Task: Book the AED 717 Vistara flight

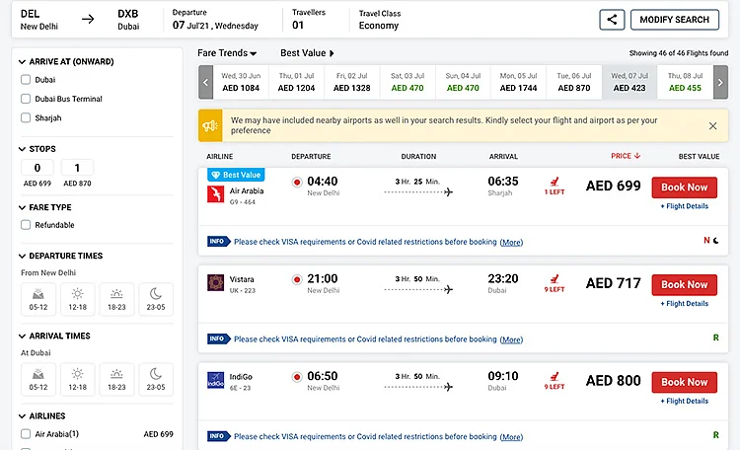Action: pos(685,285)
